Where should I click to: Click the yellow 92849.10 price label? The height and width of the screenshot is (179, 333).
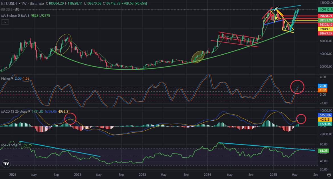click(x=325, y=29)
